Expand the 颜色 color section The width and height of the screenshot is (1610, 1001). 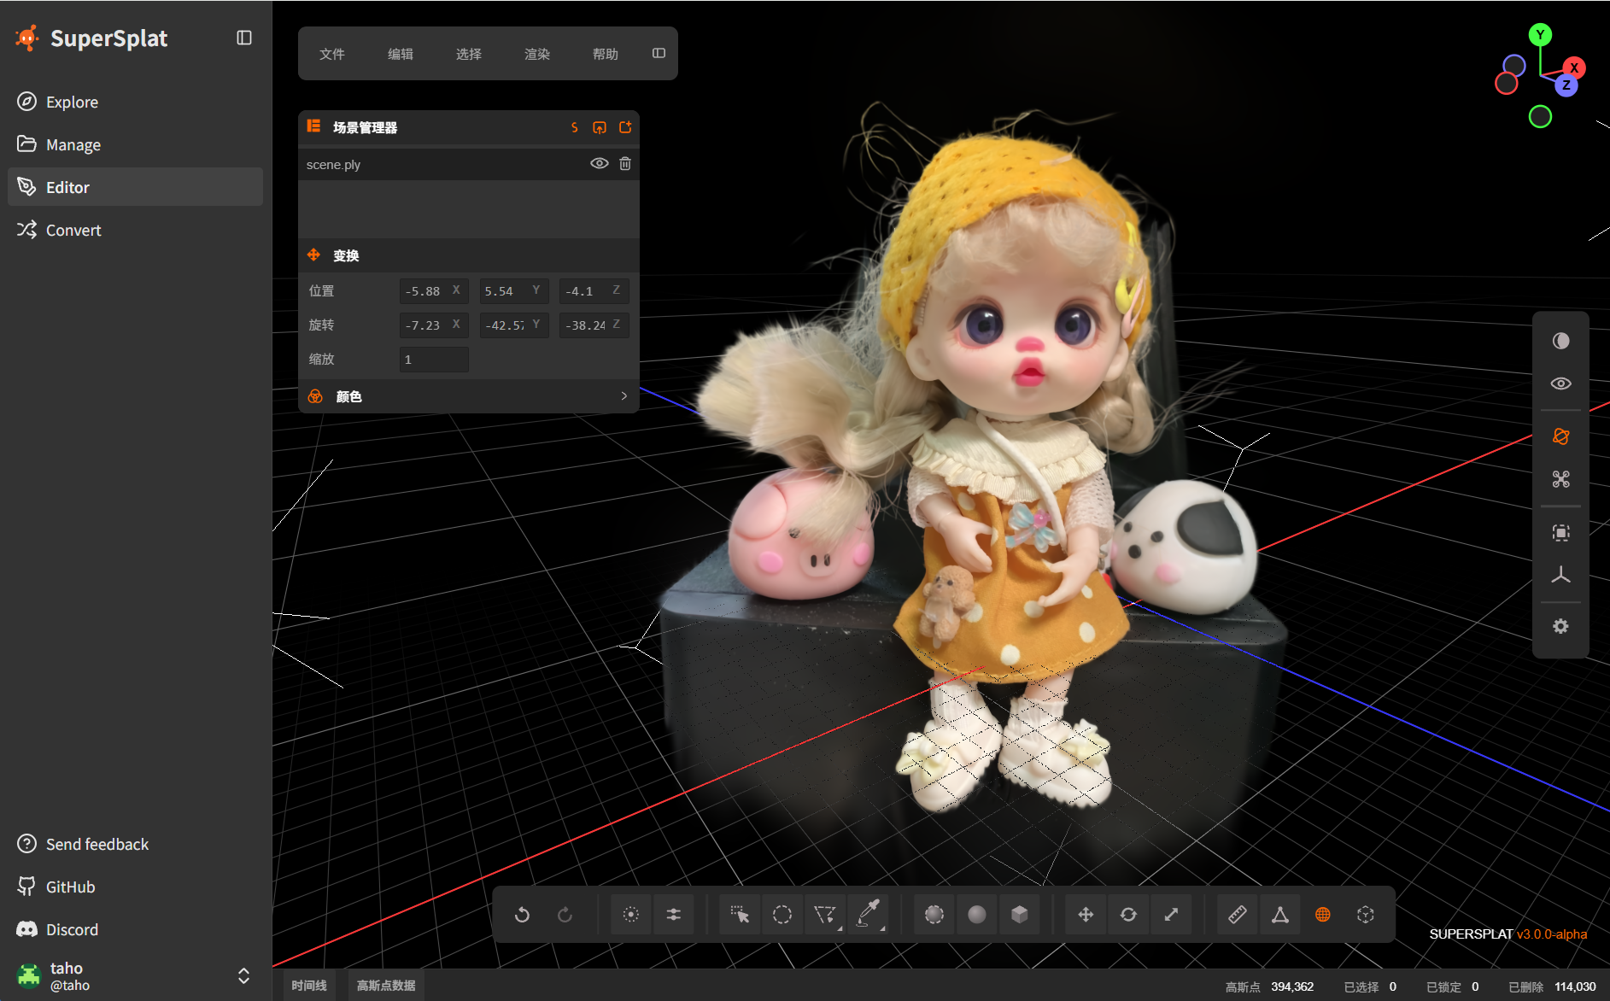469,396
